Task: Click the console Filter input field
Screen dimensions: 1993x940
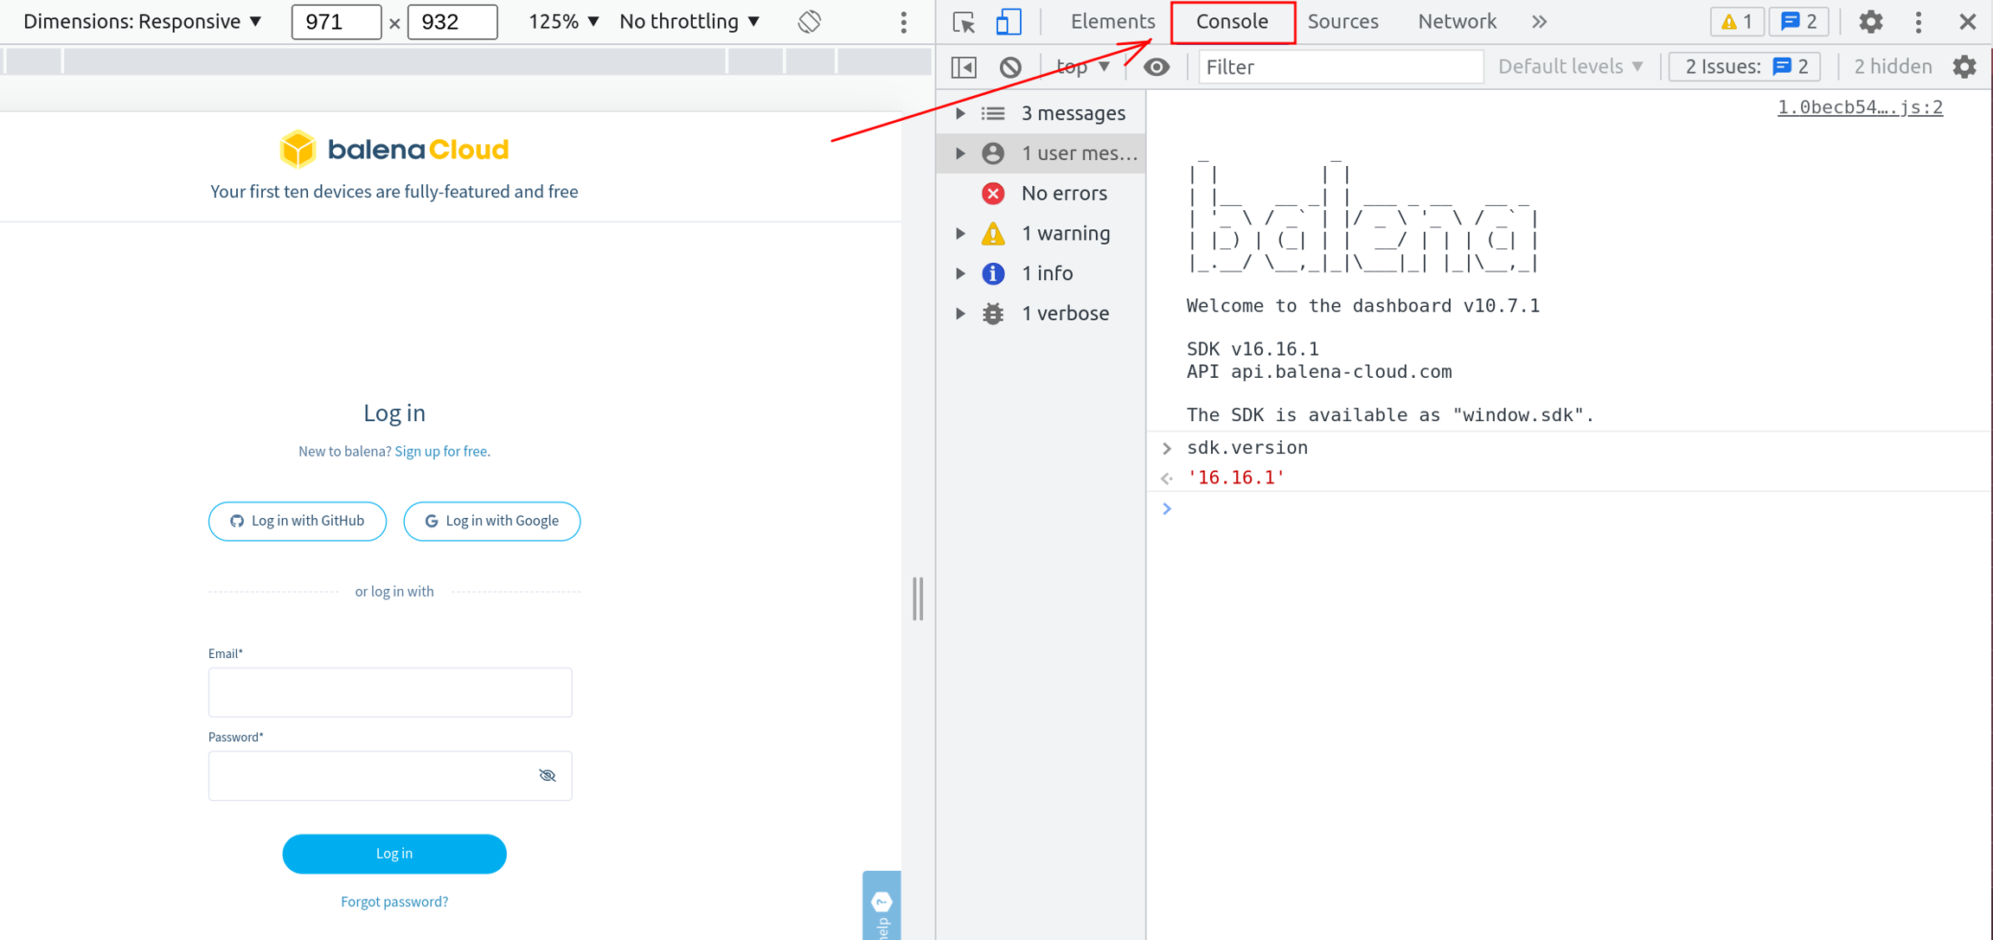Action: [1340, 67]
